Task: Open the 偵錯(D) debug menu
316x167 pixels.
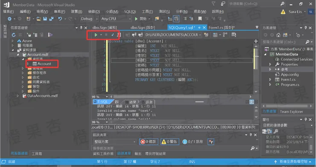Action: click(94, 11)
